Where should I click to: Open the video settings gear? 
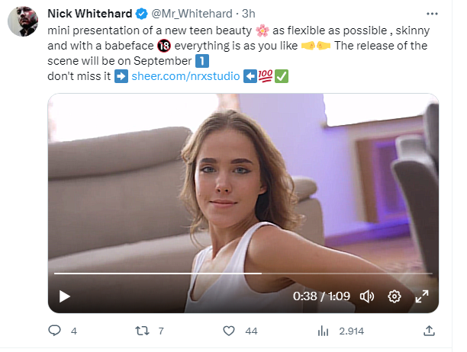[x=395, y=296]
